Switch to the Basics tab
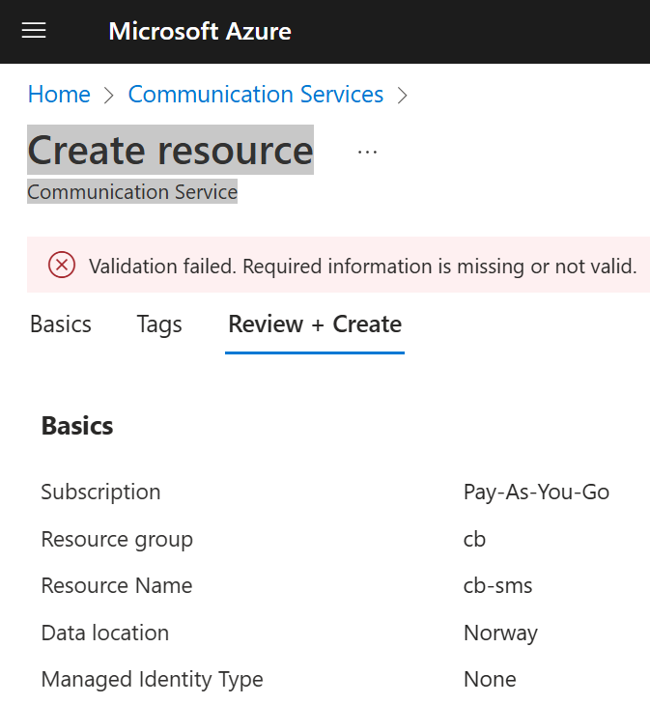This screenshot has width=650, height=704. click(x=61, y=324)
